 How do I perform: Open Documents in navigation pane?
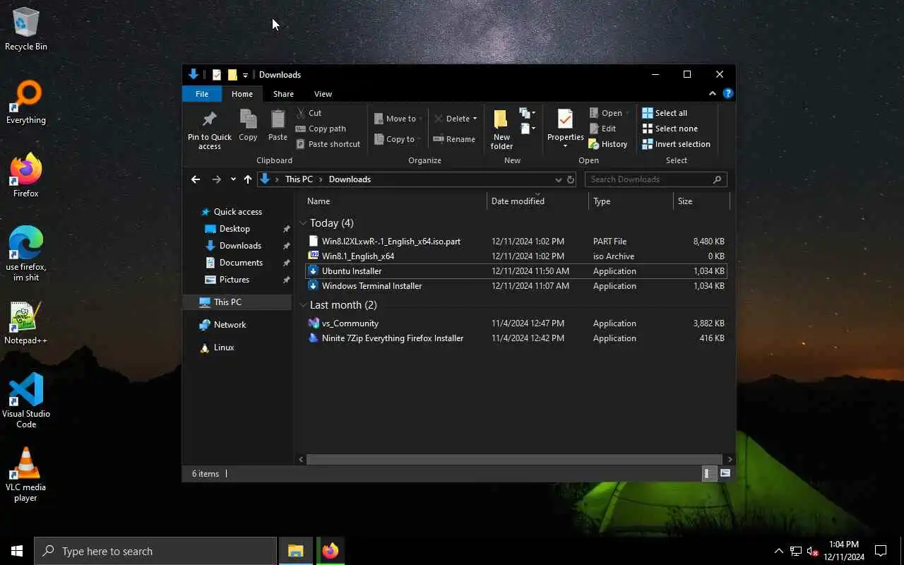pos(241,263)
